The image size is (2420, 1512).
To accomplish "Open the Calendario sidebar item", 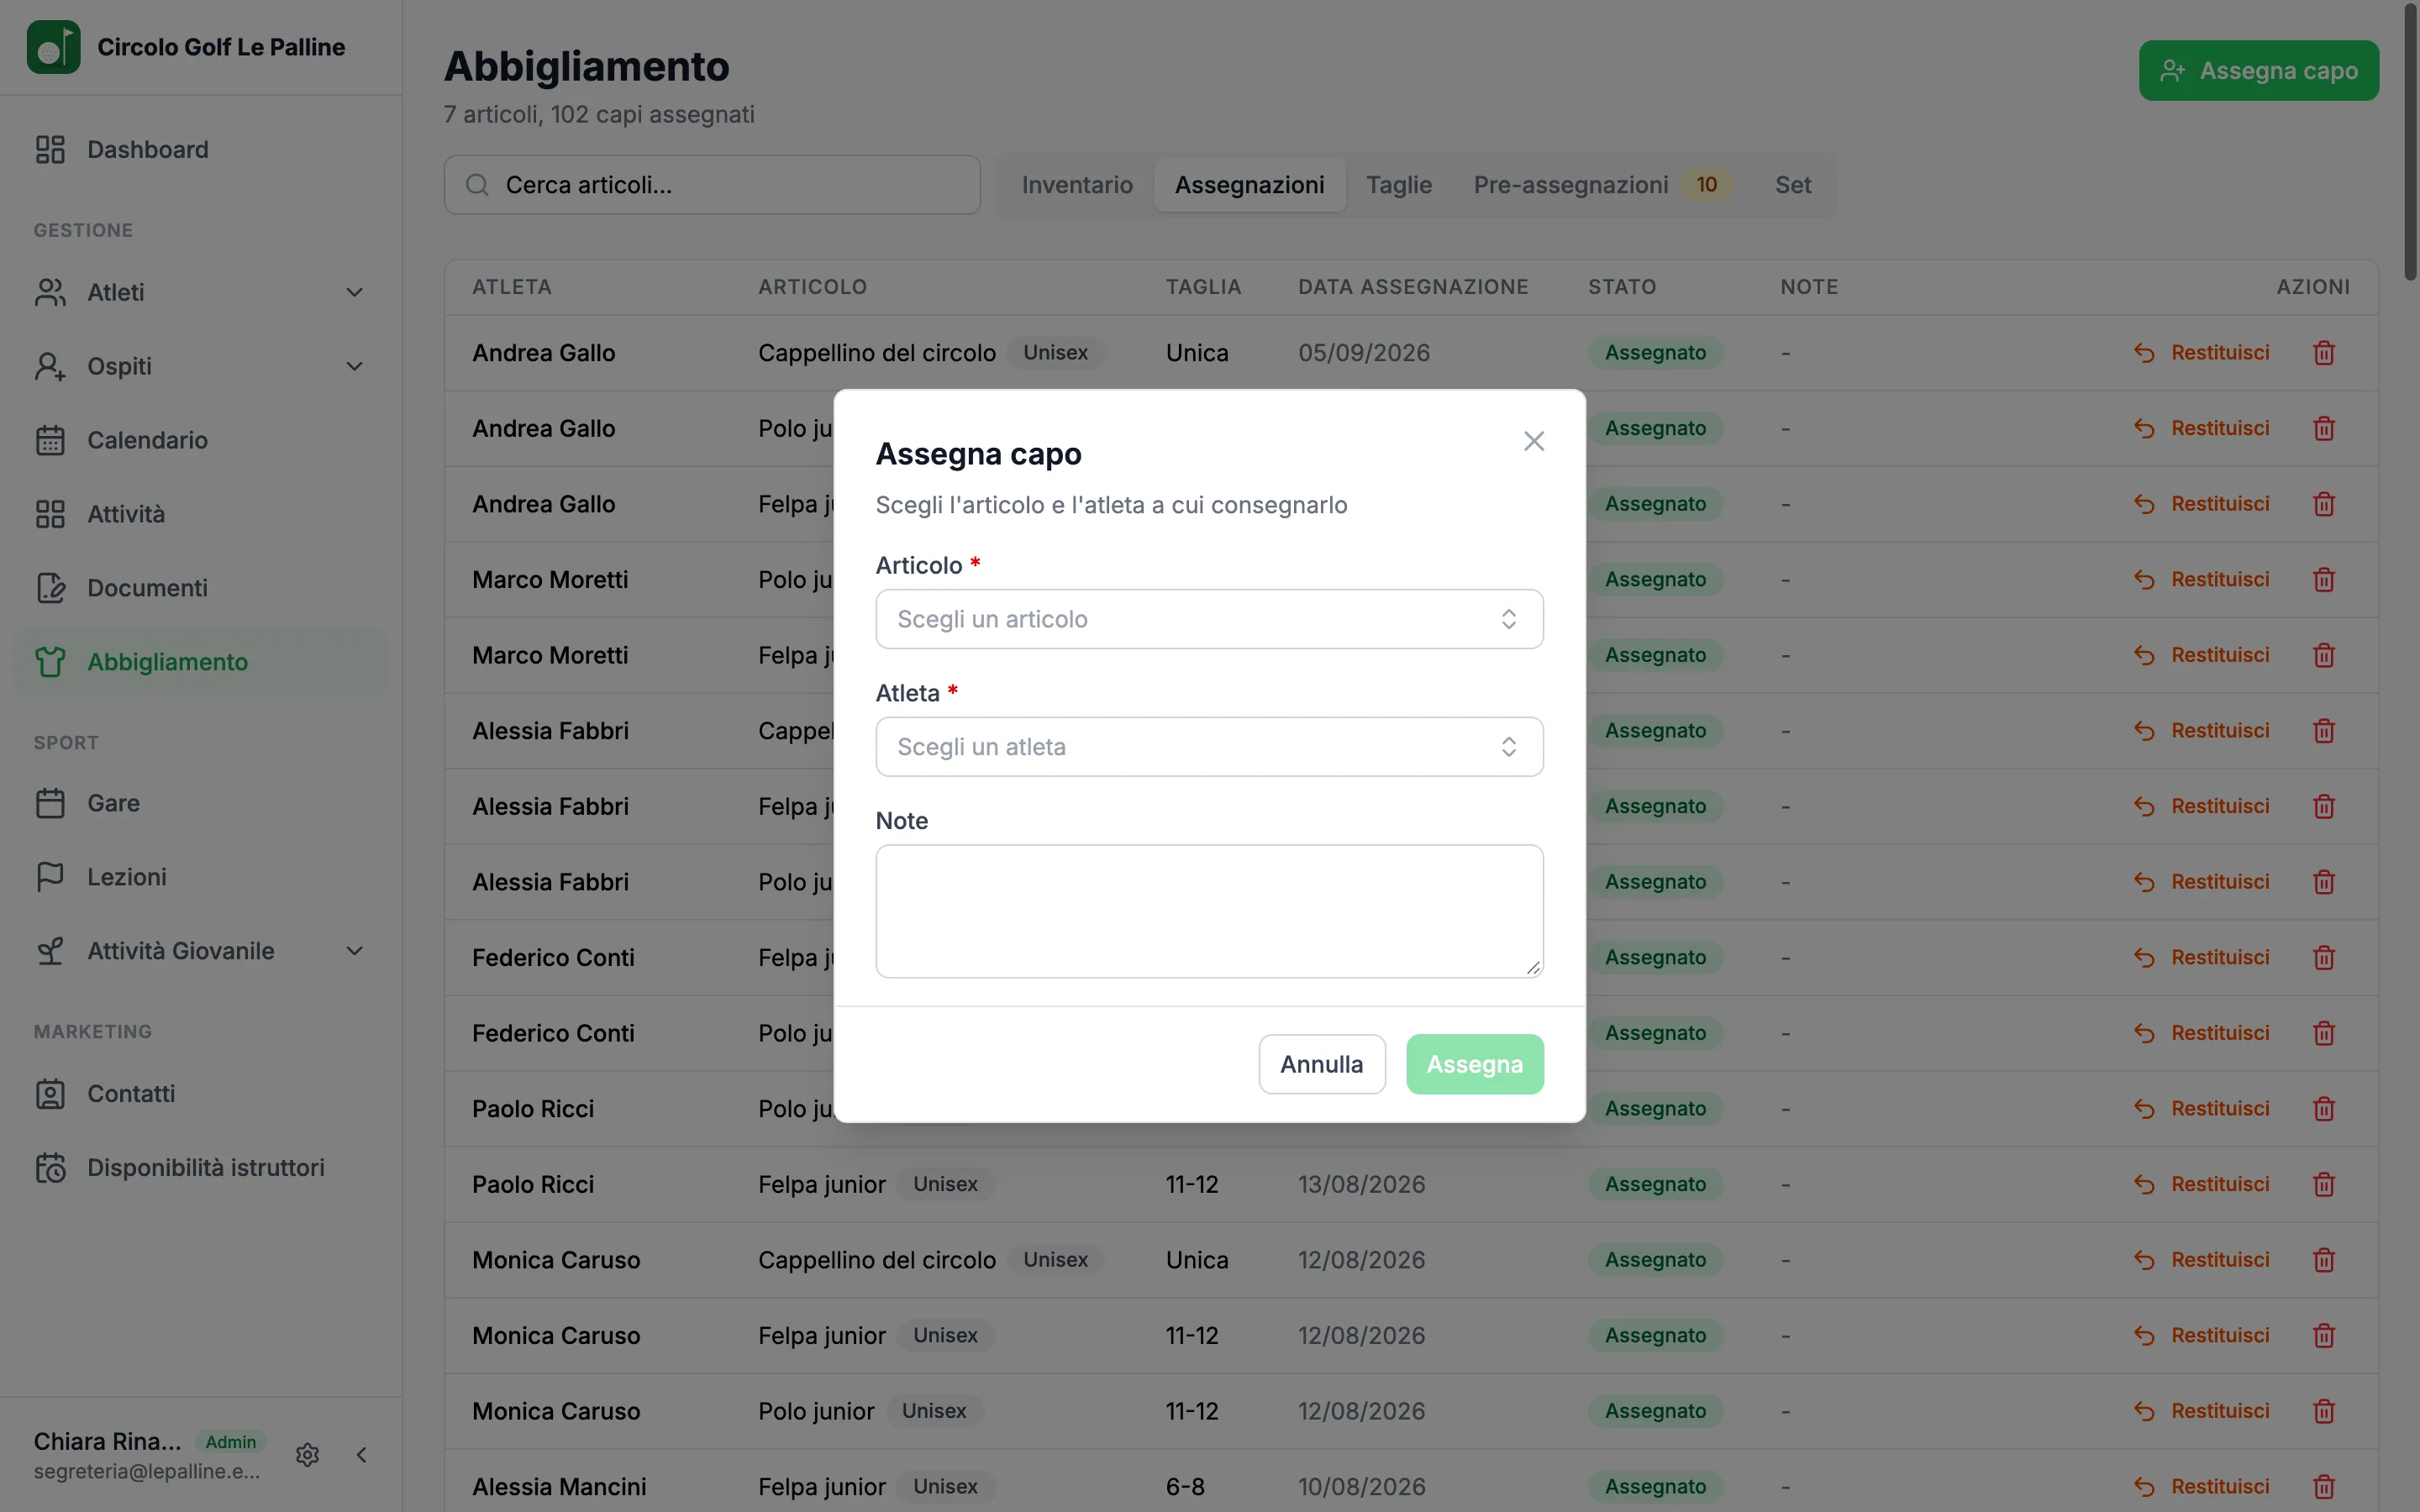I will (x=201, y=440).
